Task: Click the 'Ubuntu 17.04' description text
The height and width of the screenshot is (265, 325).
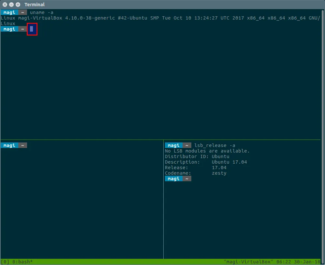Action: (x=229, y=162)
